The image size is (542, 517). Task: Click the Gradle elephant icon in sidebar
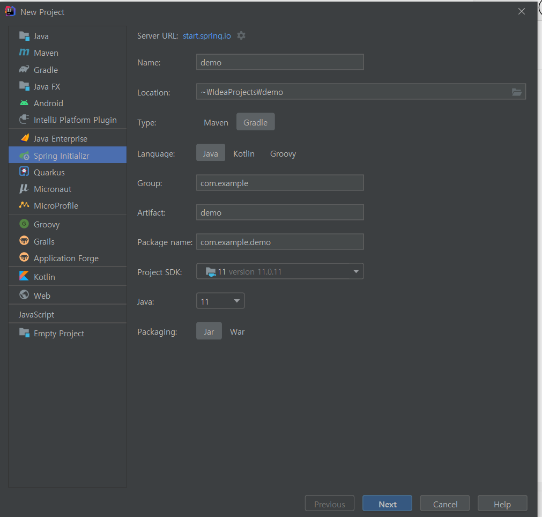(24, 69)
